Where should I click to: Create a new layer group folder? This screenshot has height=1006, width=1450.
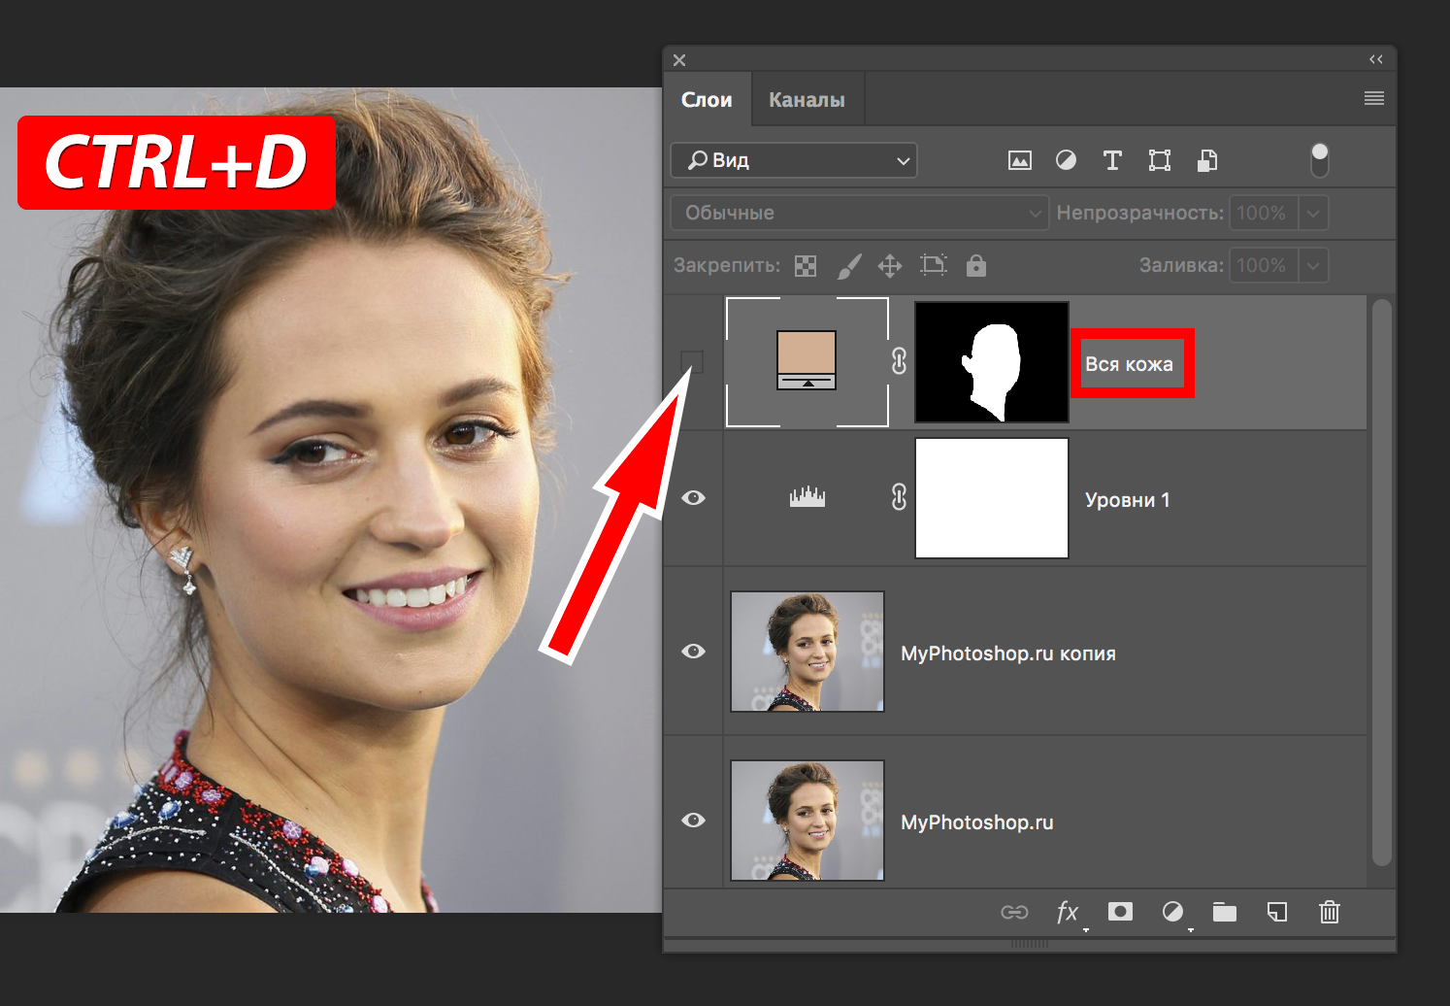coord(1224,913)
